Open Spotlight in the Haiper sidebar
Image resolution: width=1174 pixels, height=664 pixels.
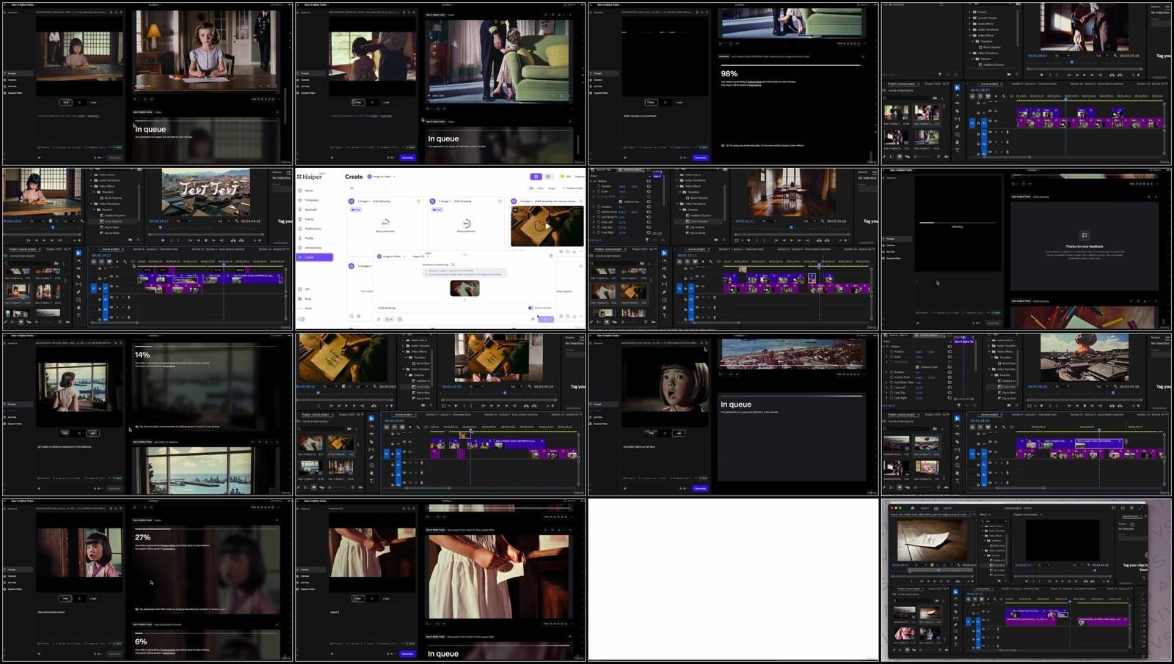click(x=311, y=210)
